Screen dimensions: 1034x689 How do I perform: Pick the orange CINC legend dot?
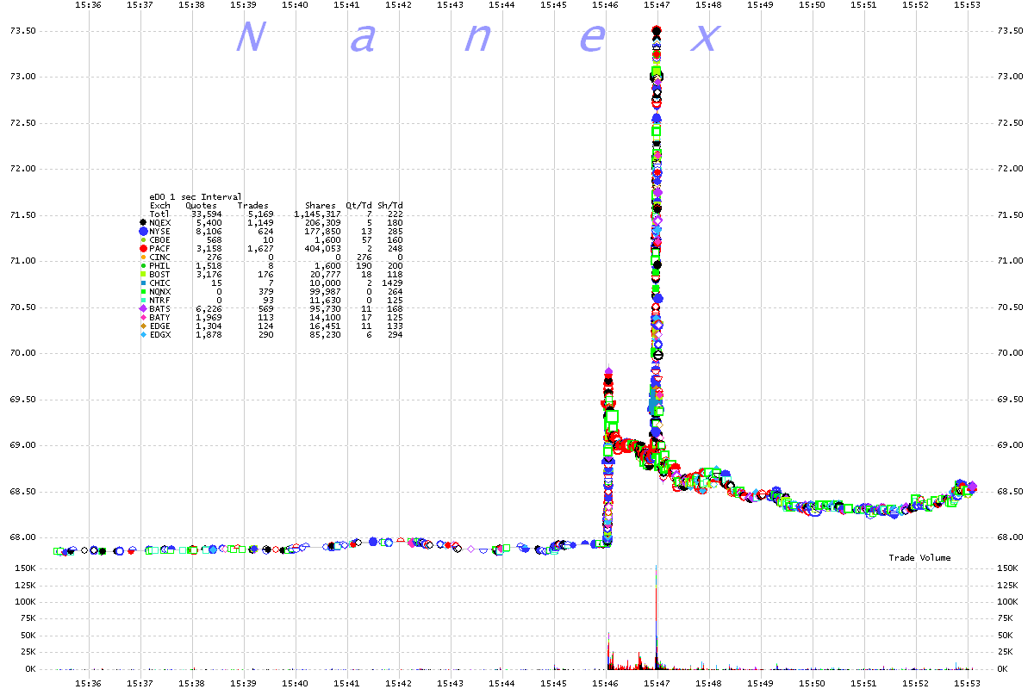click(143, 257)
